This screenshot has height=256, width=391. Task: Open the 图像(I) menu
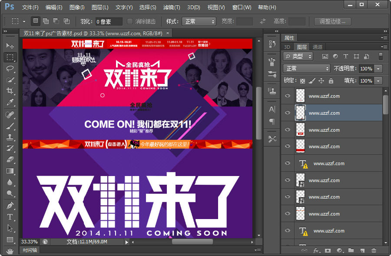[77, 7]
